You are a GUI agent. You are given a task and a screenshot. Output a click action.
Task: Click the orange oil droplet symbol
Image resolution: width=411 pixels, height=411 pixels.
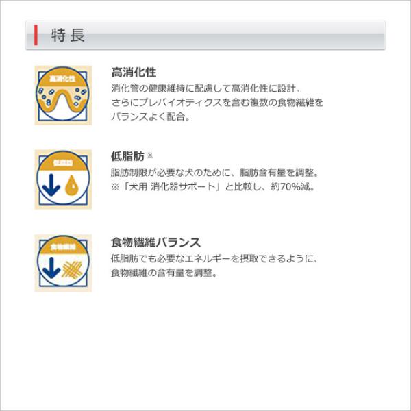(x=73, y=186)
